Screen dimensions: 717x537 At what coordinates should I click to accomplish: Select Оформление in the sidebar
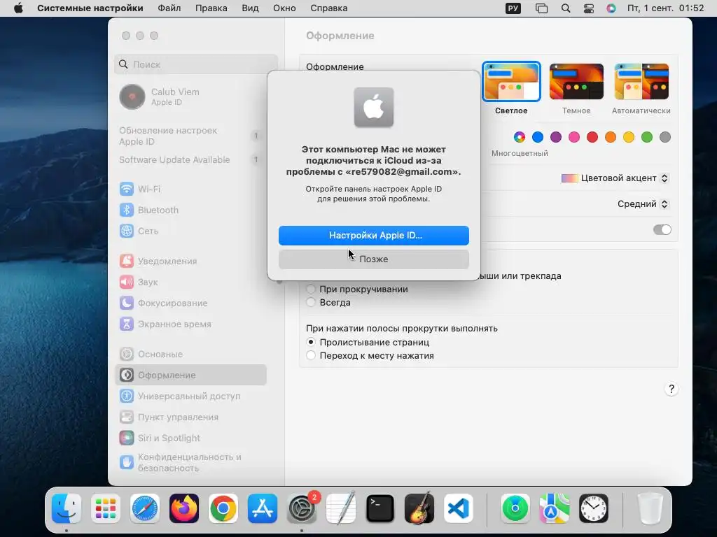click(190, 375)
